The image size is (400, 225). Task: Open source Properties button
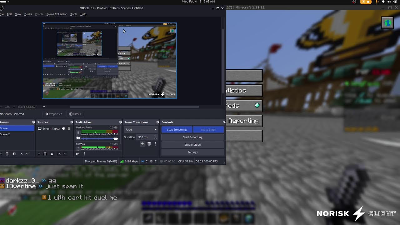pyautogui.click(x=54, y=114)
